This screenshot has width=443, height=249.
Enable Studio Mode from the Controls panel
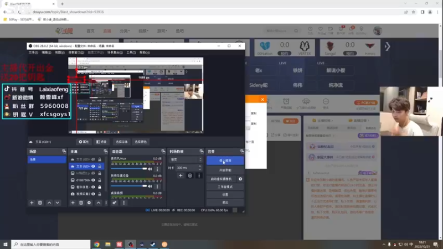(x=225, y=187)
